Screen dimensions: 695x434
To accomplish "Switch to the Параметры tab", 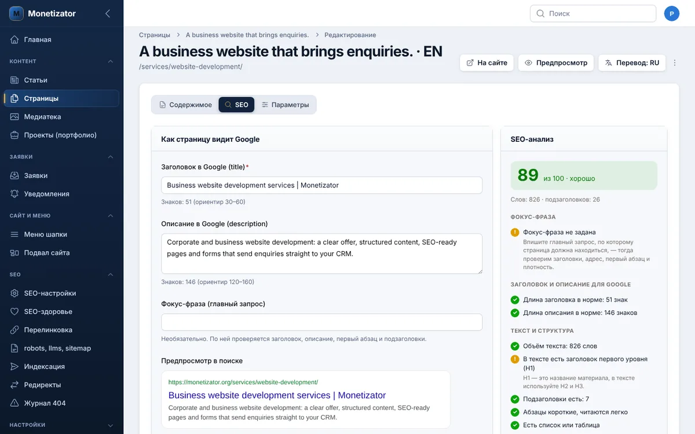I will point(285,105).
